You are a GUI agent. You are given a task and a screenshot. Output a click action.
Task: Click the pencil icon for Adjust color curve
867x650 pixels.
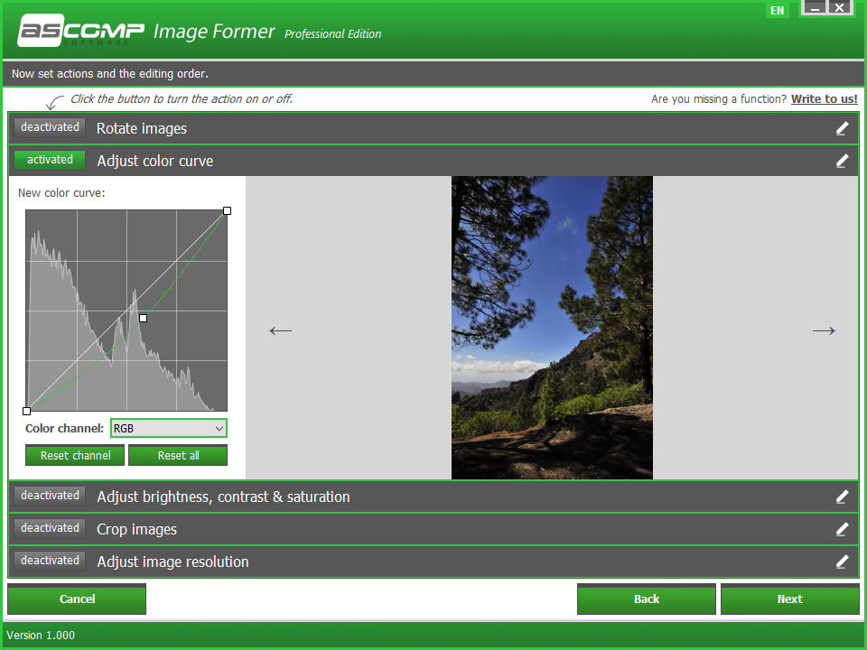842,161
